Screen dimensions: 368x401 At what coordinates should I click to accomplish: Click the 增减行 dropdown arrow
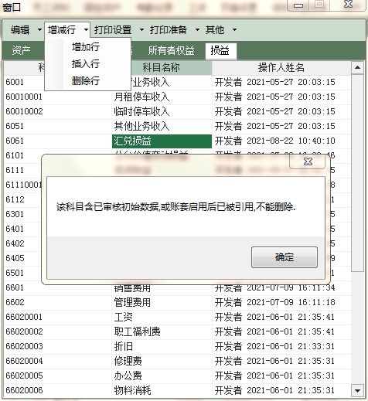click(x=86, y=30)
